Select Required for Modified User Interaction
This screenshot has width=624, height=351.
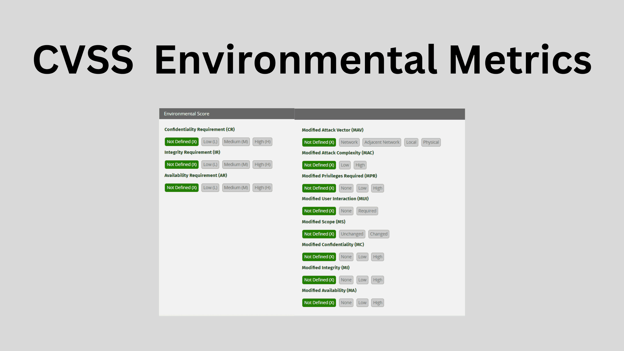click(x=367, y=211)
